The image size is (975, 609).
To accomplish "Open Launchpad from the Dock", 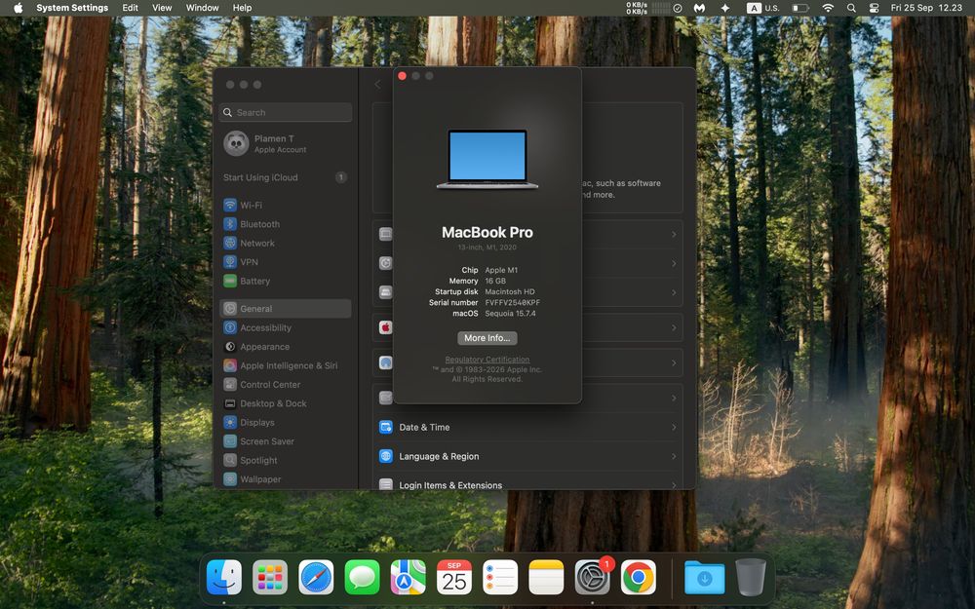I will (270, 577).
